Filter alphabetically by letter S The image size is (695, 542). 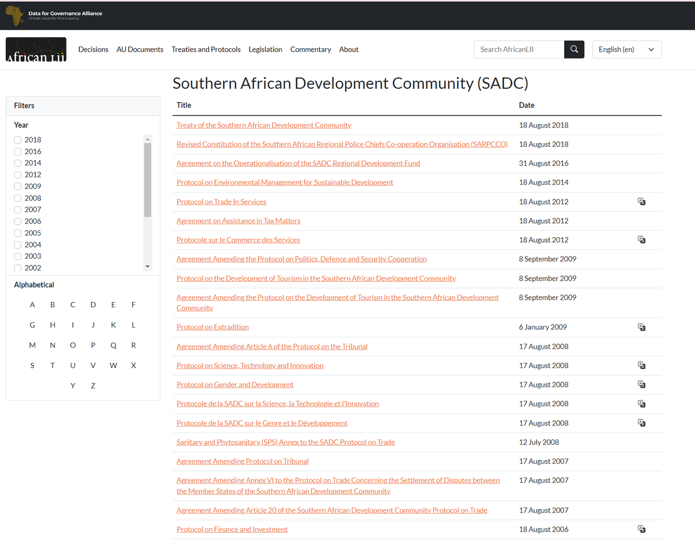pos(32,366)
